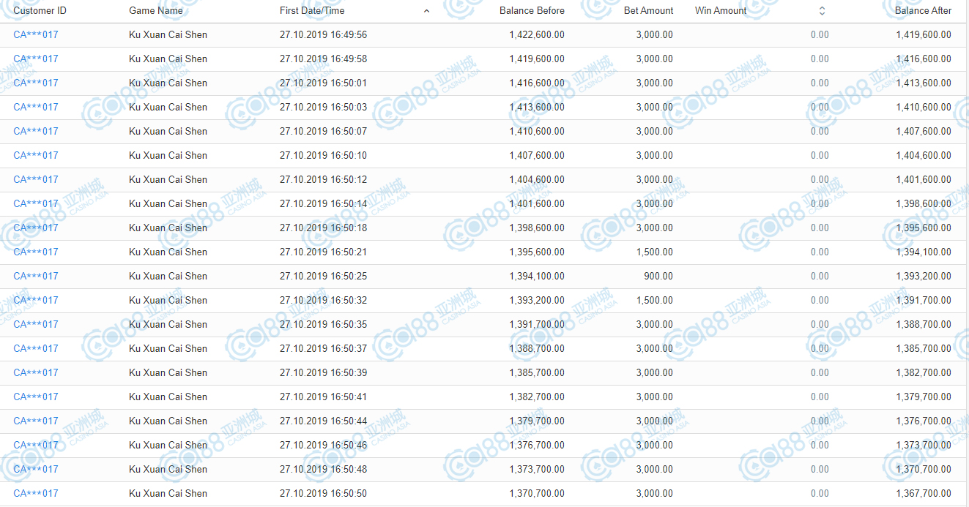
Task: Sort by the Balance After column header
Action: coord(923,11)
